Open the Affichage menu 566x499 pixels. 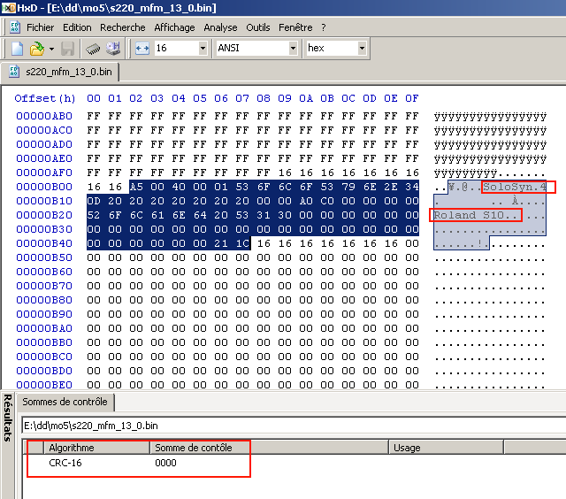pos(174,27)
